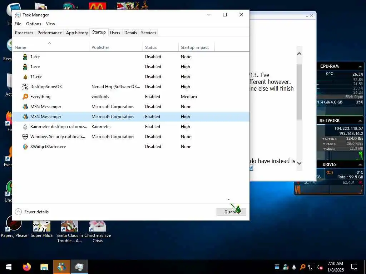
Task: Switch to the Users tab
Action: tap(115, 33)
